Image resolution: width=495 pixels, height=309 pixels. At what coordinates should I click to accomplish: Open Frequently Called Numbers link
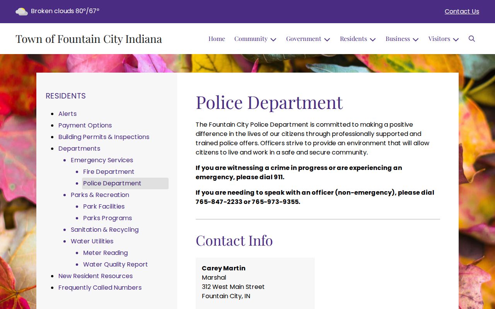100,287
